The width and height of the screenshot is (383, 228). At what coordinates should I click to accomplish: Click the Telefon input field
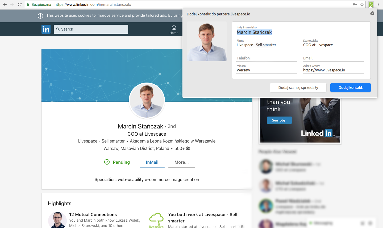(267, 58)
